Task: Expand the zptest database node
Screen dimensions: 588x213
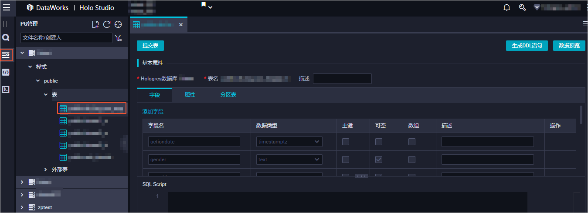Action: [22, 207]
